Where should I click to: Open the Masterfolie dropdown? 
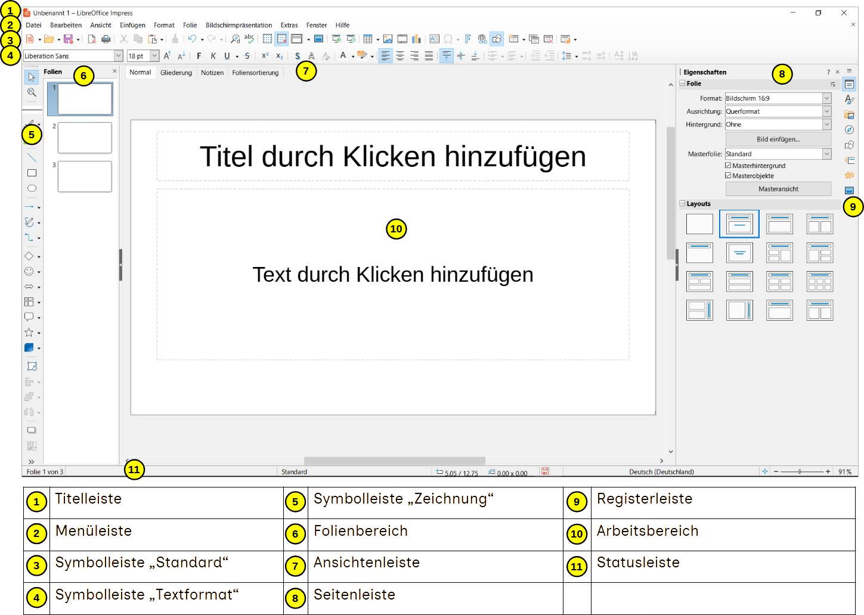pyautogui.click(x=827, y=154)
